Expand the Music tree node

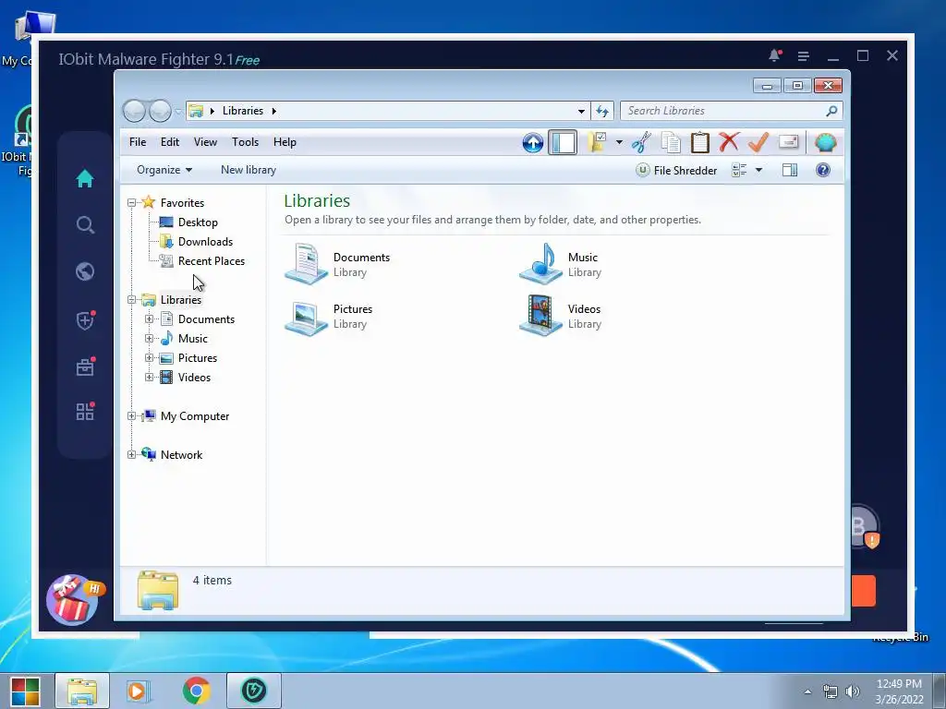[149, 338]
